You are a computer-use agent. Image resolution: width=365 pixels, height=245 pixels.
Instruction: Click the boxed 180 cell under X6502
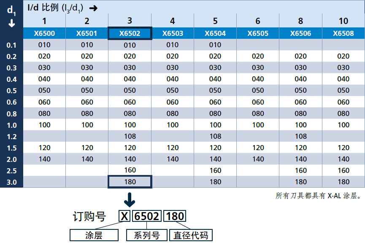[x=130, y=182]
